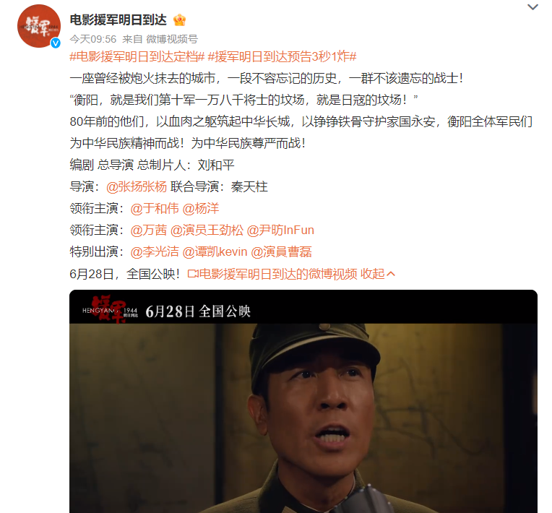Screen dimensions: 552x513
Task: Click the blue verified badge on avatar
Action: [55, 43]
